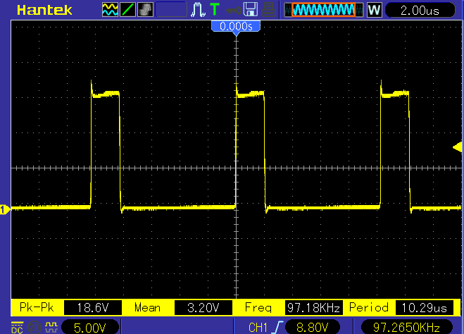Click the printer icon
Screen dimensions: 464x334
pyautogui.click(x=268, y=10)
